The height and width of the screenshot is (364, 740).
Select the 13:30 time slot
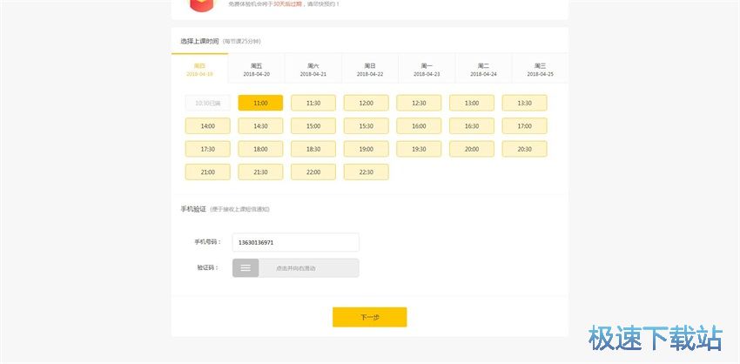click(525, 103)
